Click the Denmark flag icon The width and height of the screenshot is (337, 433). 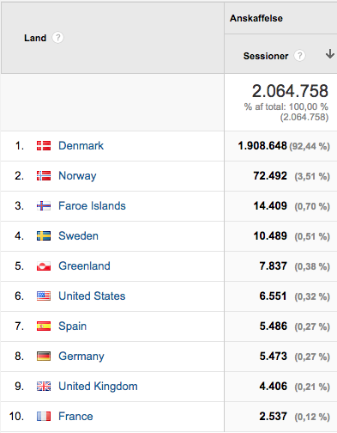44,146
